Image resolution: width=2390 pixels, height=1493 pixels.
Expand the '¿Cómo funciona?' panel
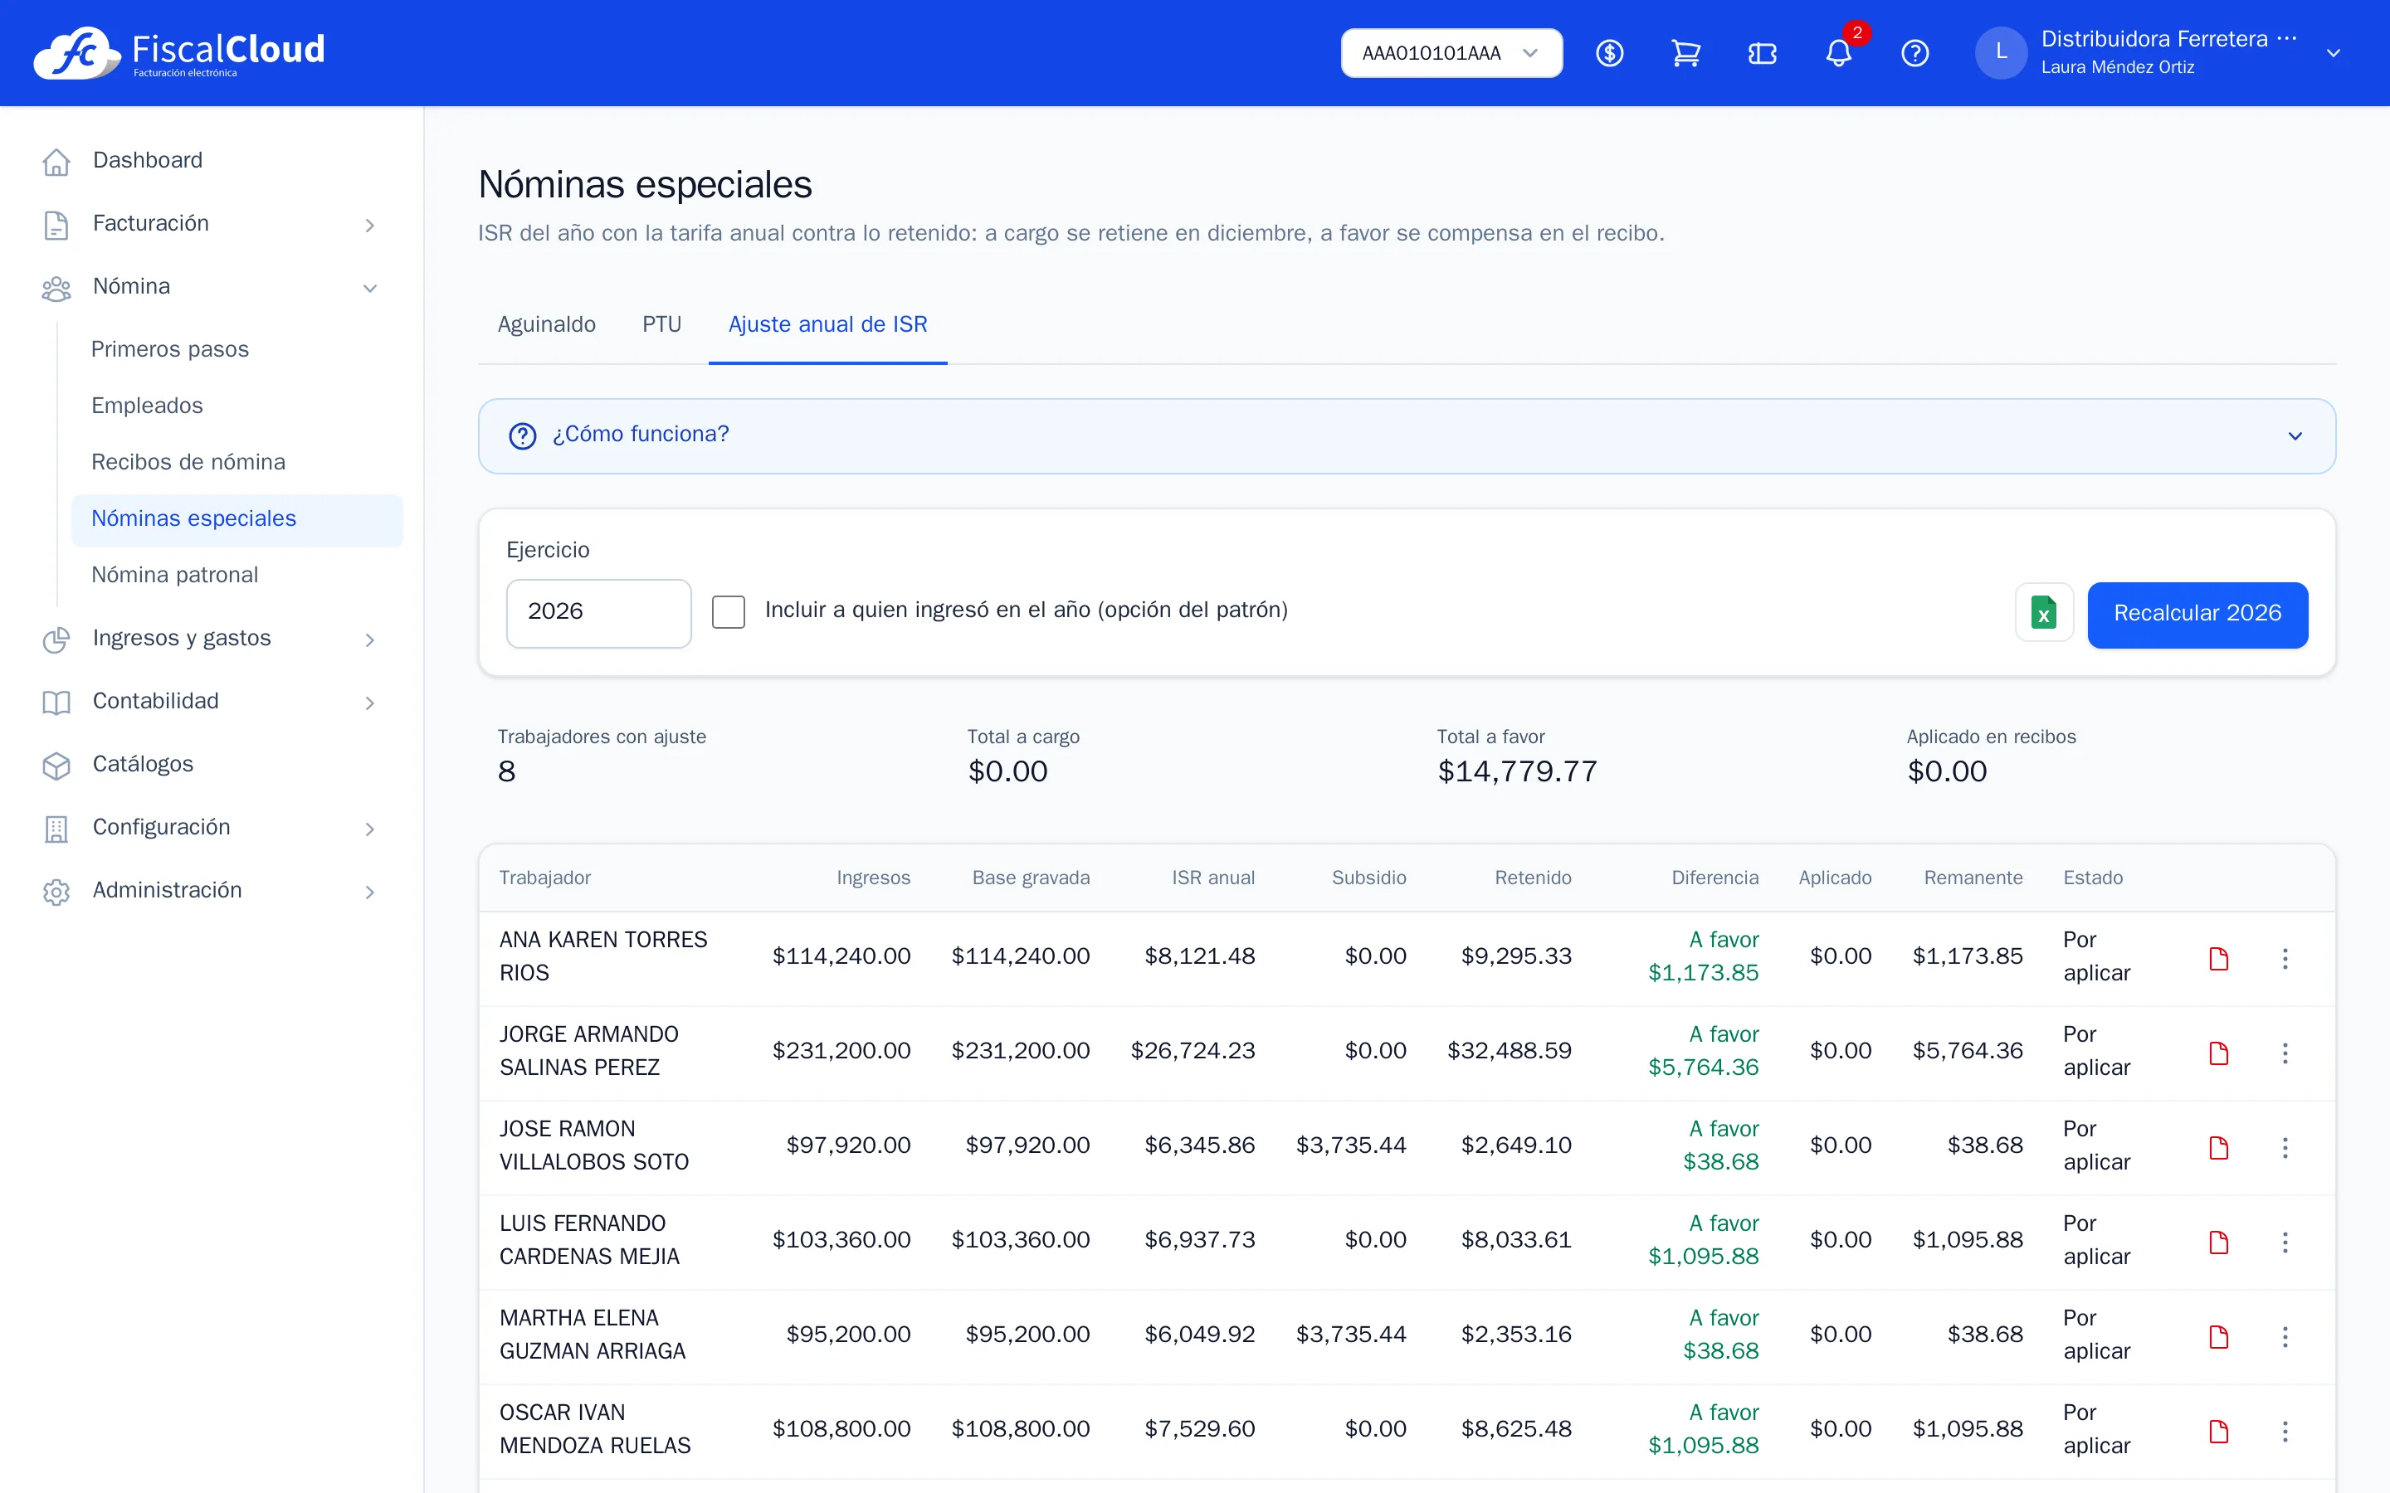point(1407,435)
